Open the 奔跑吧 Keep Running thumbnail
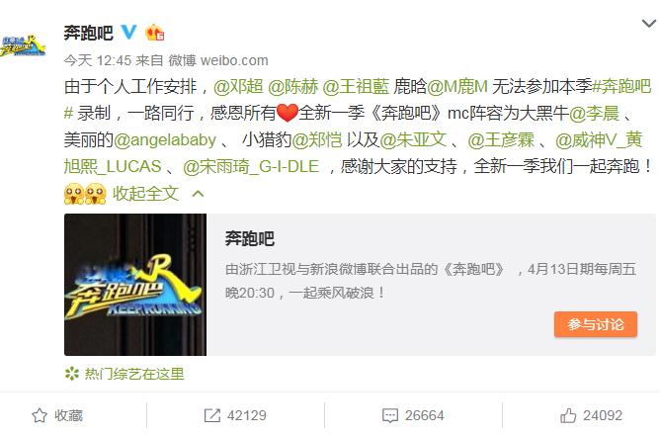660x437 pixels. [135, 285]
